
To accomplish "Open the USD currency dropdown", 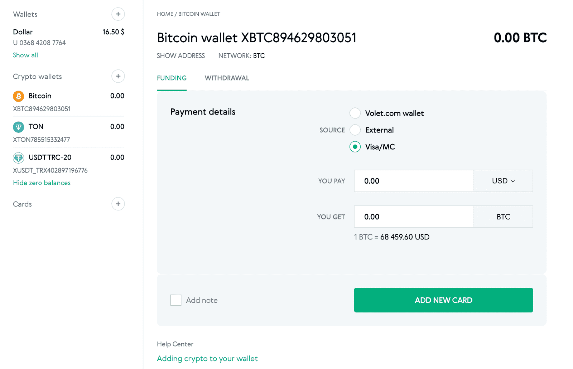I will click(x=504, y=181).
